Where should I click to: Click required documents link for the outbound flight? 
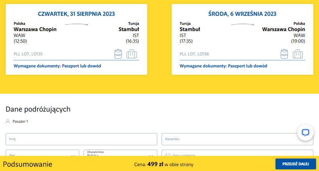coord(57,66)
